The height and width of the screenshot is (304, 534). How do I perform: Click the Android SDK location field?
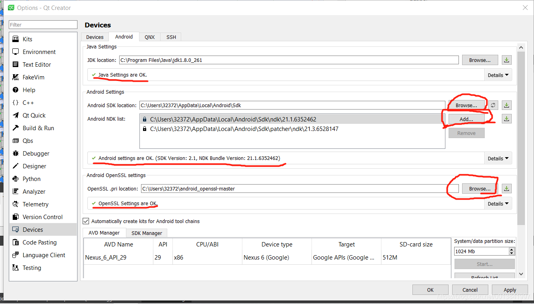coord(292,106)
